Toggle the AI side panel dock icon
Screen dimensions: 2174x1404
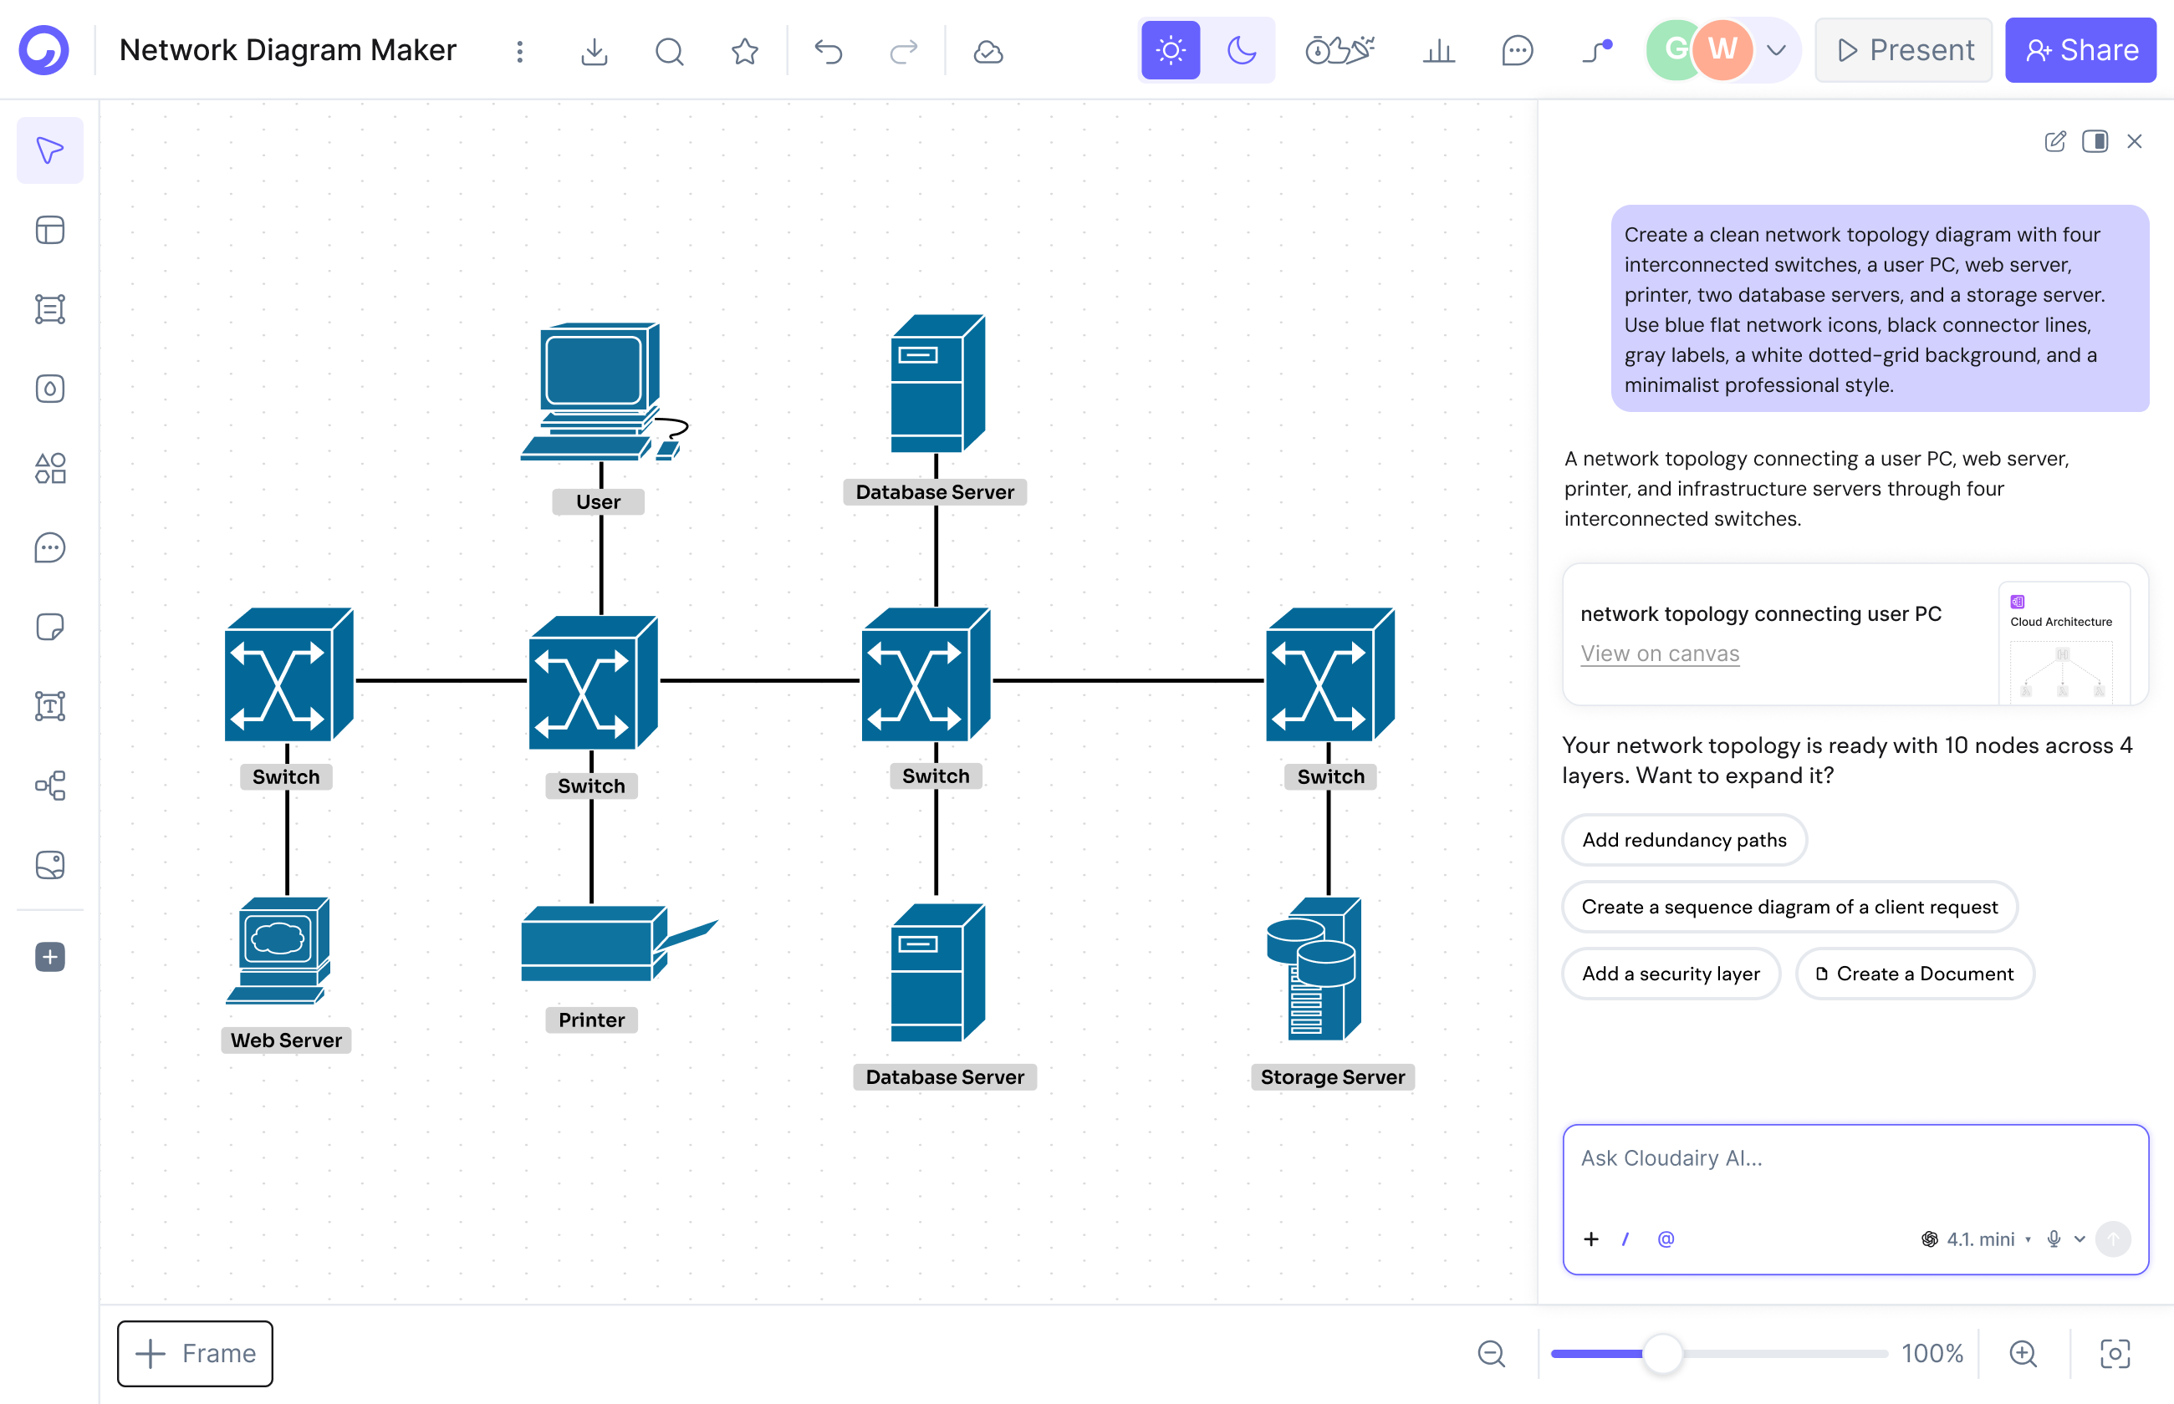click(2095, 141)
